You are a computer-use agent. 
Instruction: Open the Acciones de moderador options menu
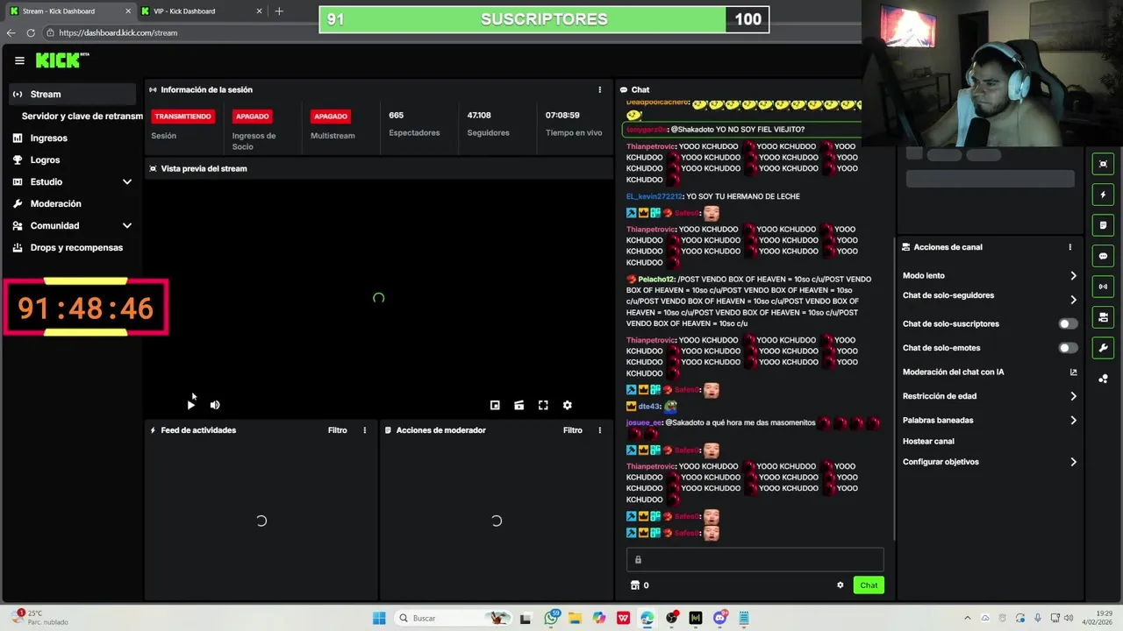(x=600, y=430)
